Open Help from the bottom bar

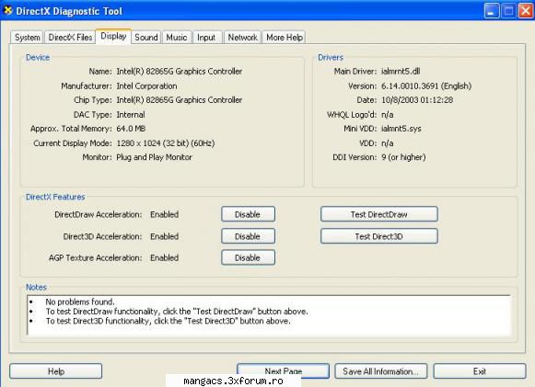pos(56,371)
